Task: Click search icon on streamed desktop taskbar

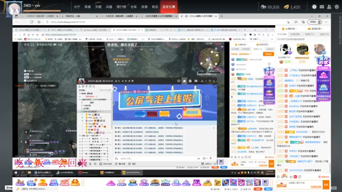Action: pos(23,173)
